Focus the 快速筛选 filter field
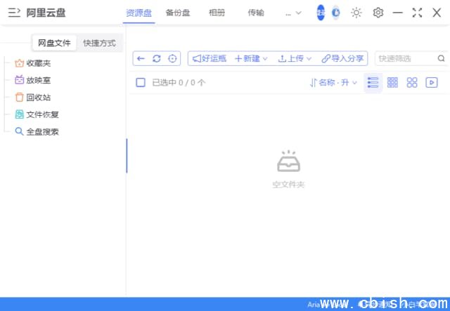 [x=406, y=58]
